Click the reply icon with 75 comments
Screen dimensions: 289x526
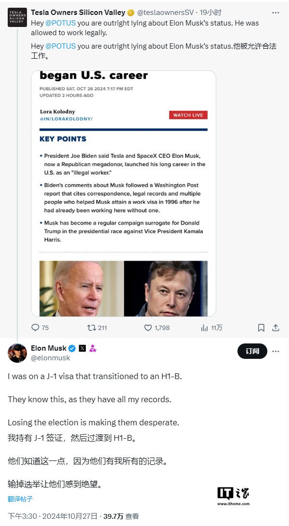35,328
